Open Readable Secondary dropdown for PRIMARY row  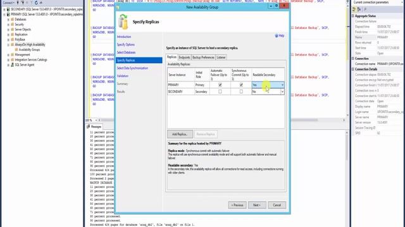point(282,85)
